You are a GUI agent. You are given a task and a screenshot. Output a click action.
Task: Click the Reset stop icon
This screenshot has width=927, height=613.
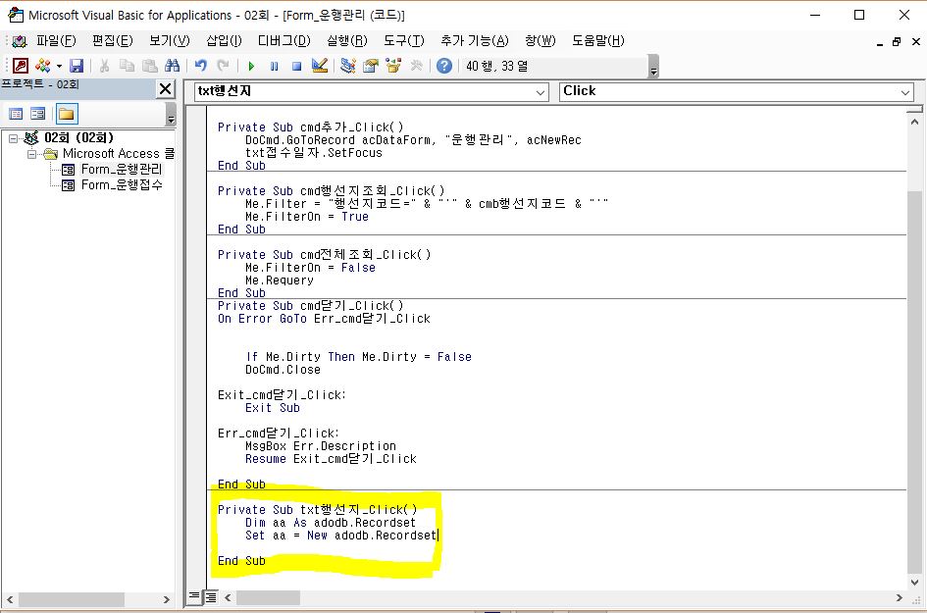point(296,66)
